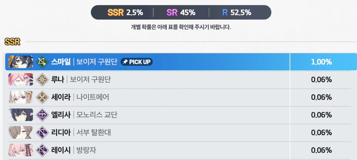Click 리디아's character portrait thumbnail
357x160 pixels.
[x=21, y=132]
